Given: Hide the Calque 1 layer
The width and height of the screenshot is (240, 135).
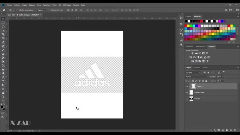Looking at the screenshot, I should (187, 86).
